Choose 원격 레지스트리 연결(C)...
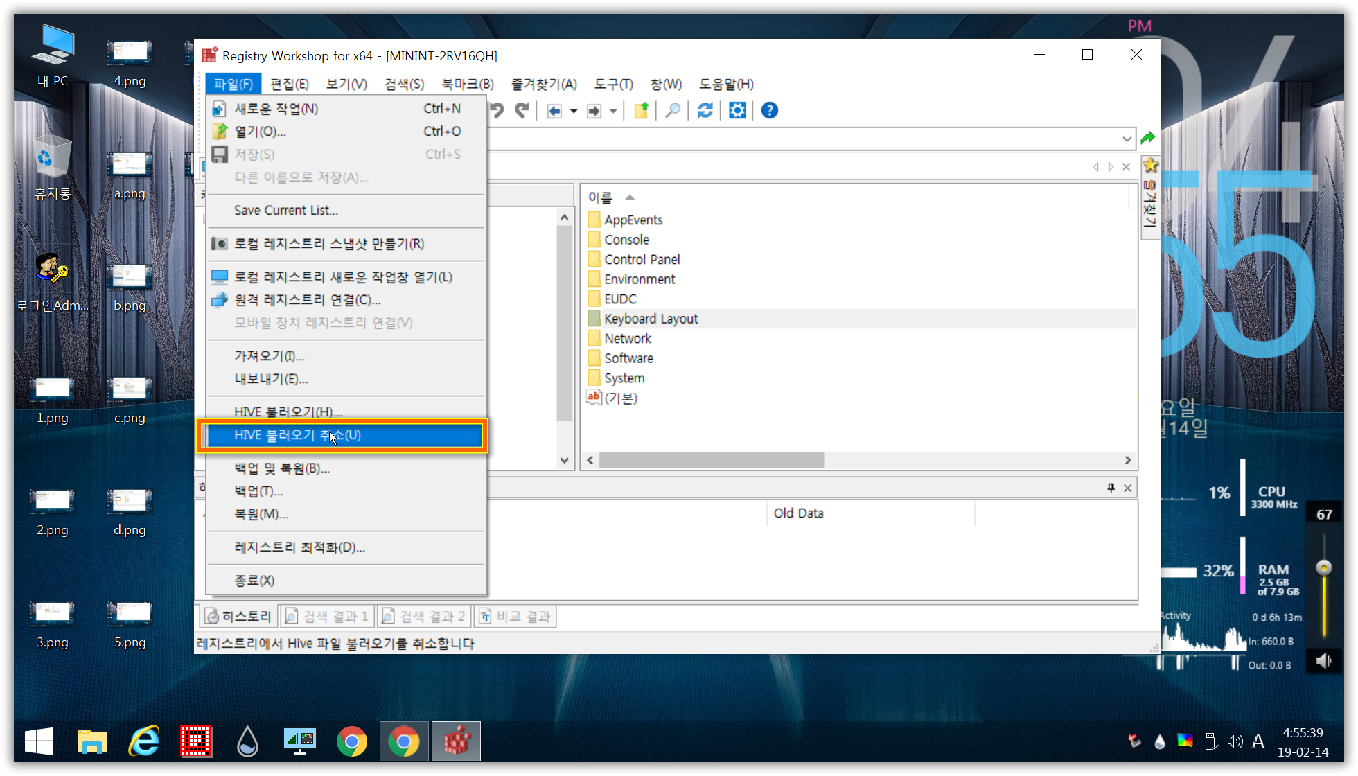 coord(346,300)
